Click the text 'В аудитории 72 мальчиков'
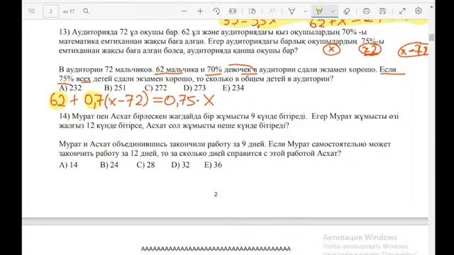The height and width of the screenshot is (255, 454). (106, 69)
